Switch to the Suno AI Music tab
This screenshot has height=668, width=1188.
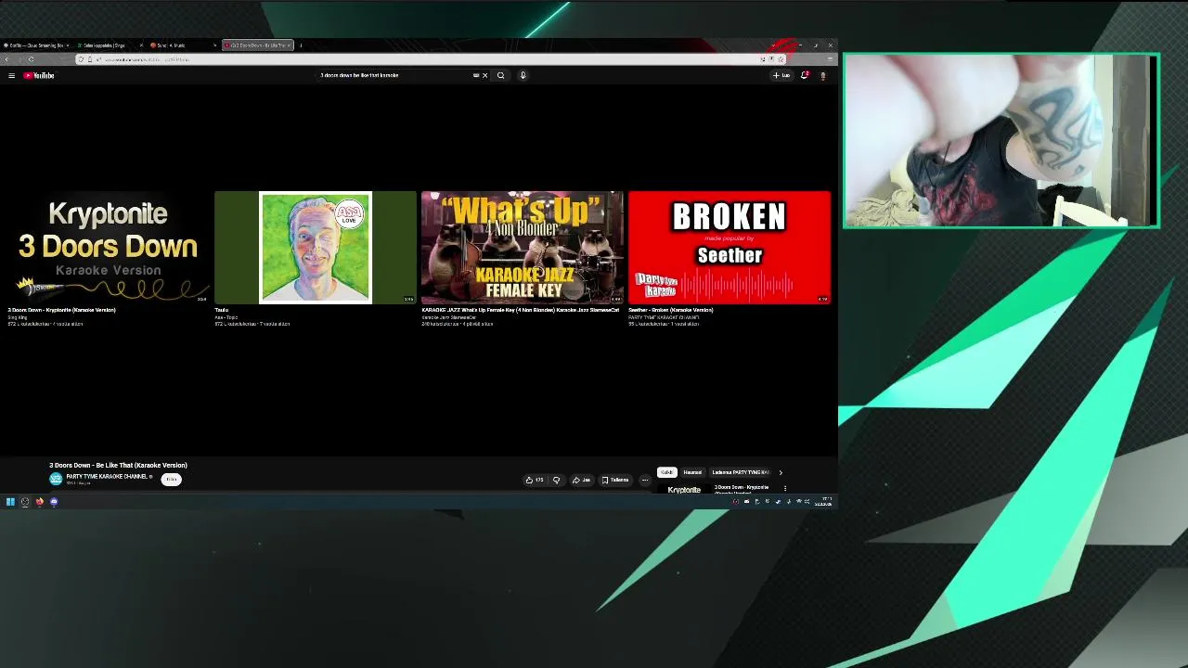click(x=182, y=45)
